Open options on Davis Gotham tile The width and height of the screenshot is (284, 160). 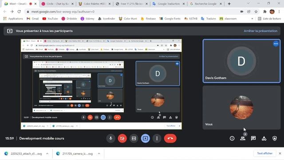(276, 44)
